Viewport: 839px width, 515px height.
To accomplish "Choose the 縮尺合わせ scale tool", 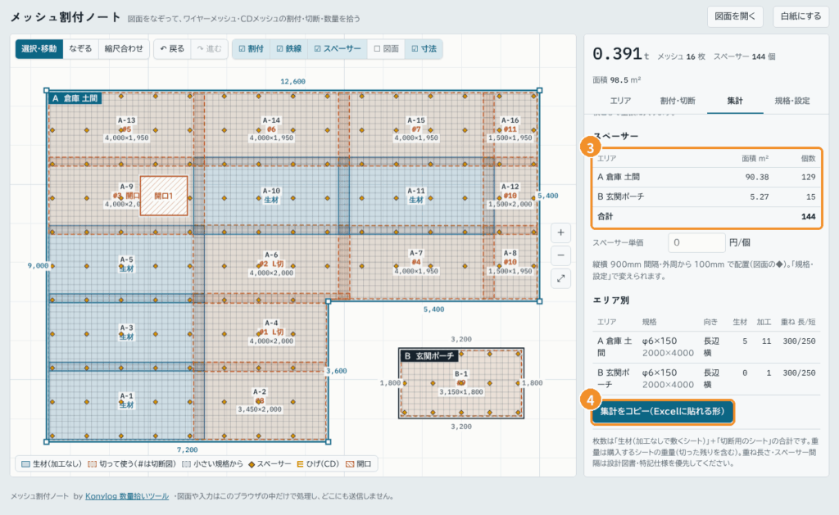I will pos(124,48).
